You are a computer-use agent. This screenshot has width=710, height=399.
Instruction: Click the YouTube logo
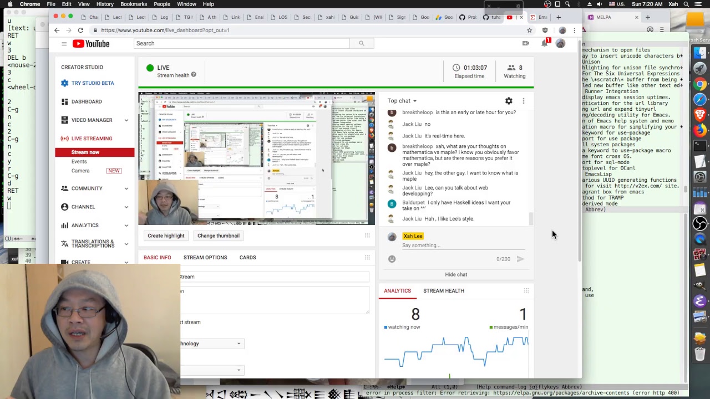click(90, 44)
